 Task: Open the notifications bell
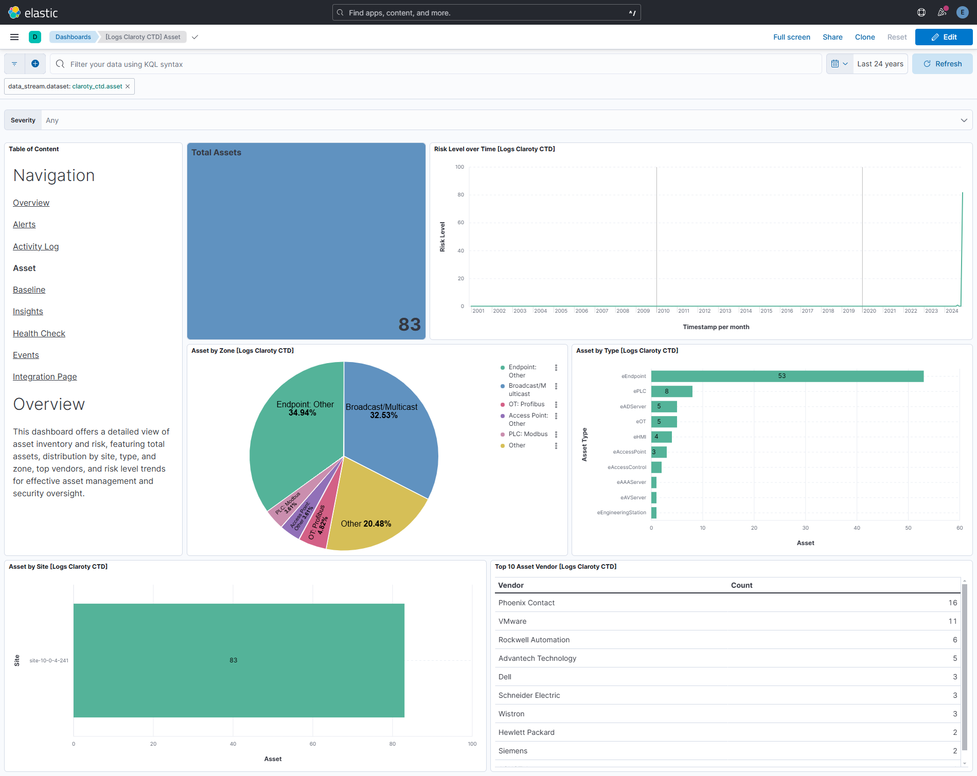(942, 12)
